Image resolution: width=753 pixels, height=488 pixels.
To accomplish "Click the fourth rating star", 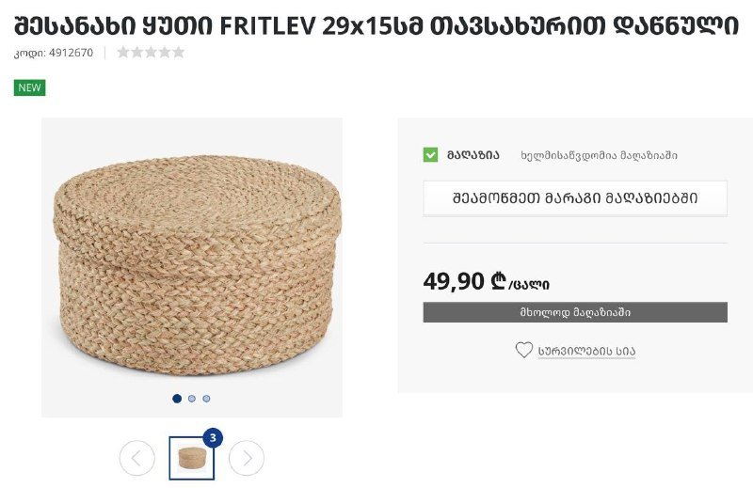I will (x=165, y=53).
